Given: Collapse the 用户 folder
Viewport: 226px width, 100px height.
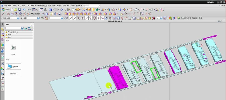Looking at the screenshot, I should point(19,37).
